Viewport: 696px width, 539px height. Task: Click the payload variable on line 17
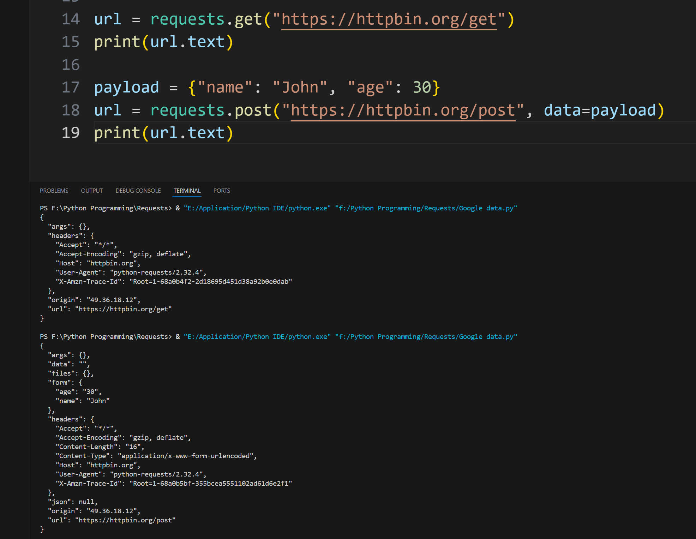pyautogui.click(x=126, y=87)
